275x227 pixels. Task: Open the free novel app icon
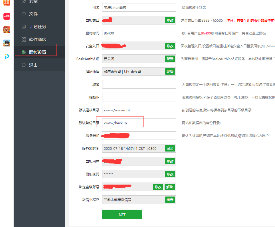pyautogui.click(x=7, y=3)
